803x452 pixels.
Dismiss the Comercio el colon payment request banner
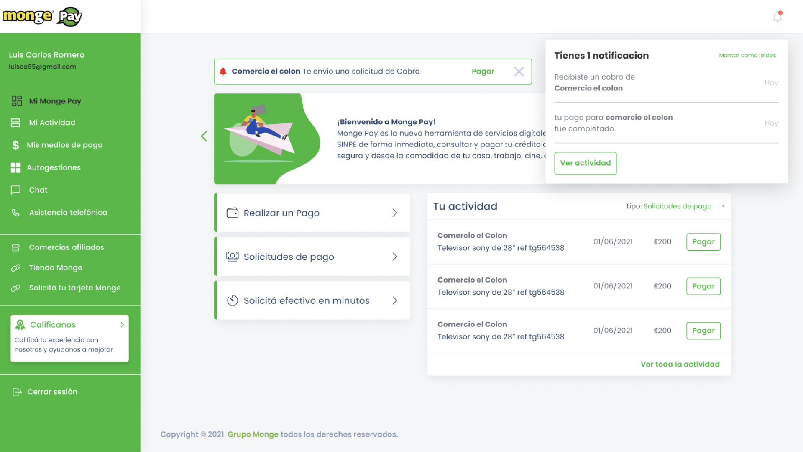[519, 72]
